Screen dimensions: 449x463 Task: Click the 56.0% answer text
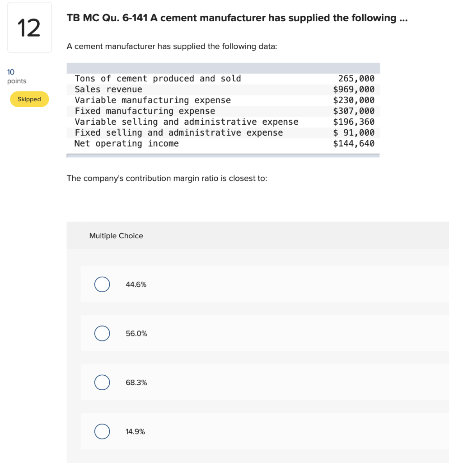[136, 333]
